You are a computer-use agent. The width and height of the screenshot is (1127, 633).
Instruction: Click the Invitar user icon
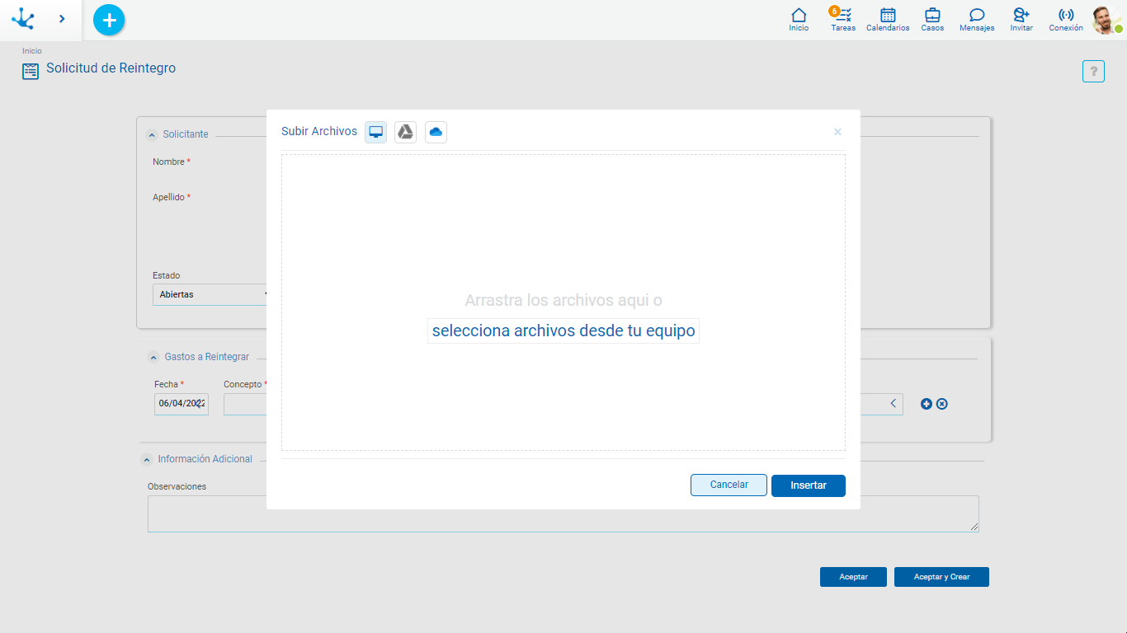(x=1021, y=19)
